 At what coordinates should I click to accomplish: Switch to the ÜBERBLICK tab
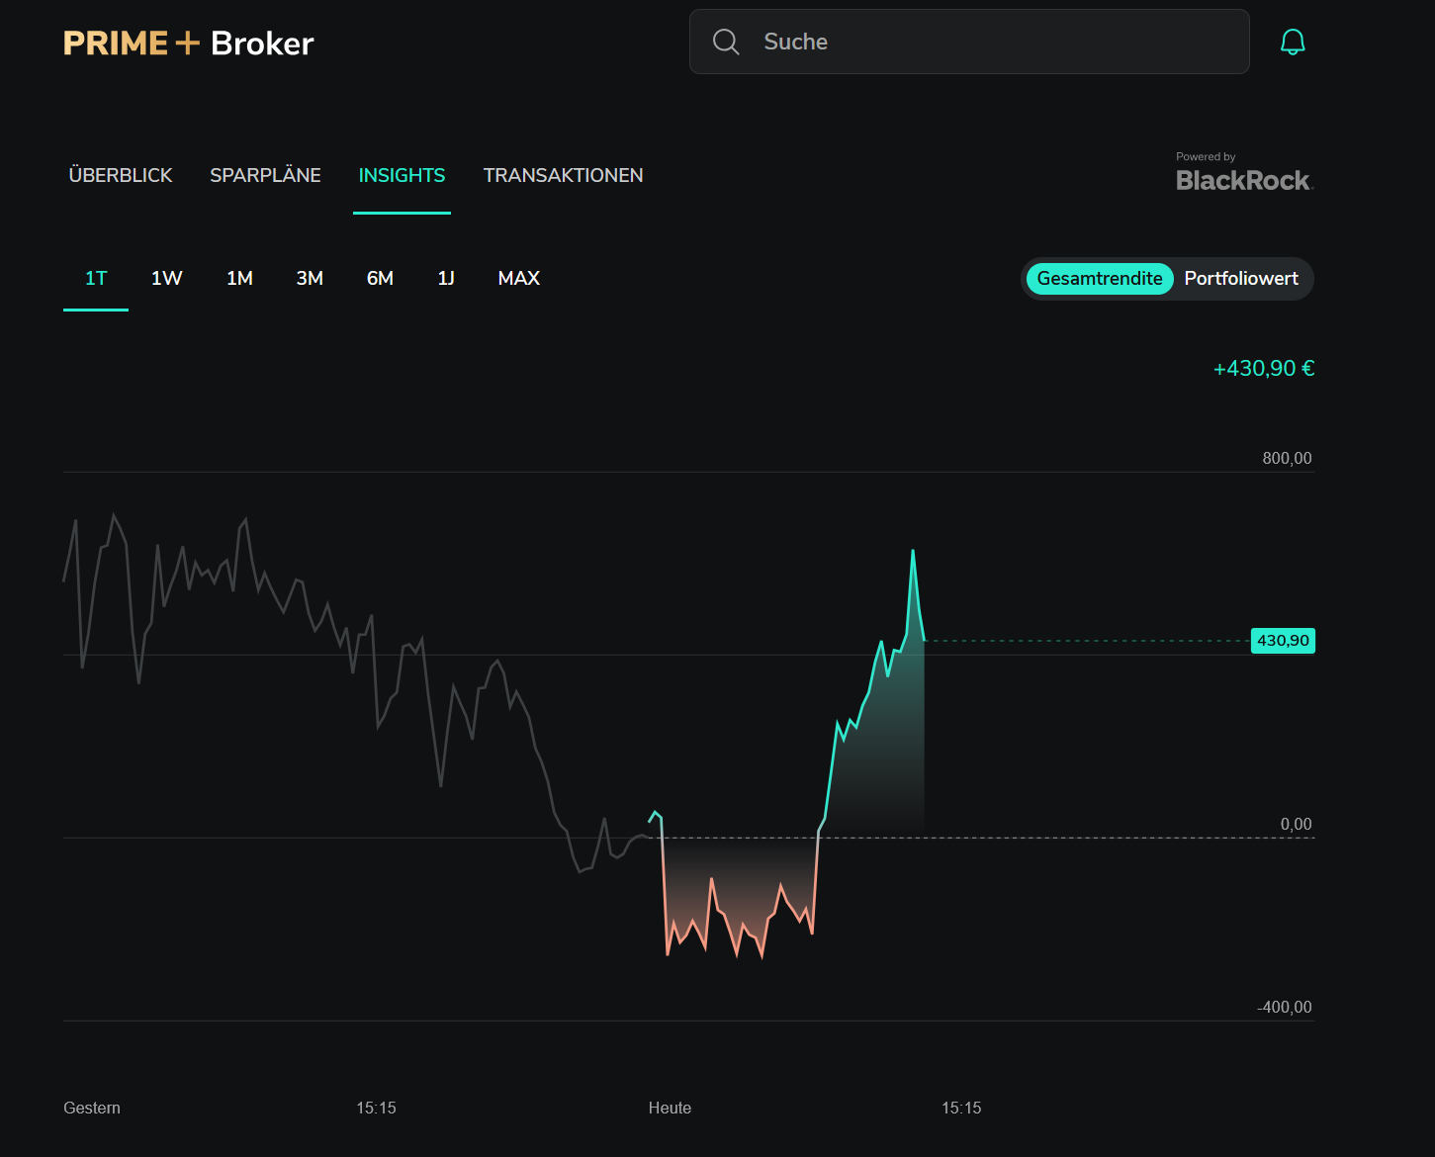(121, 175)
